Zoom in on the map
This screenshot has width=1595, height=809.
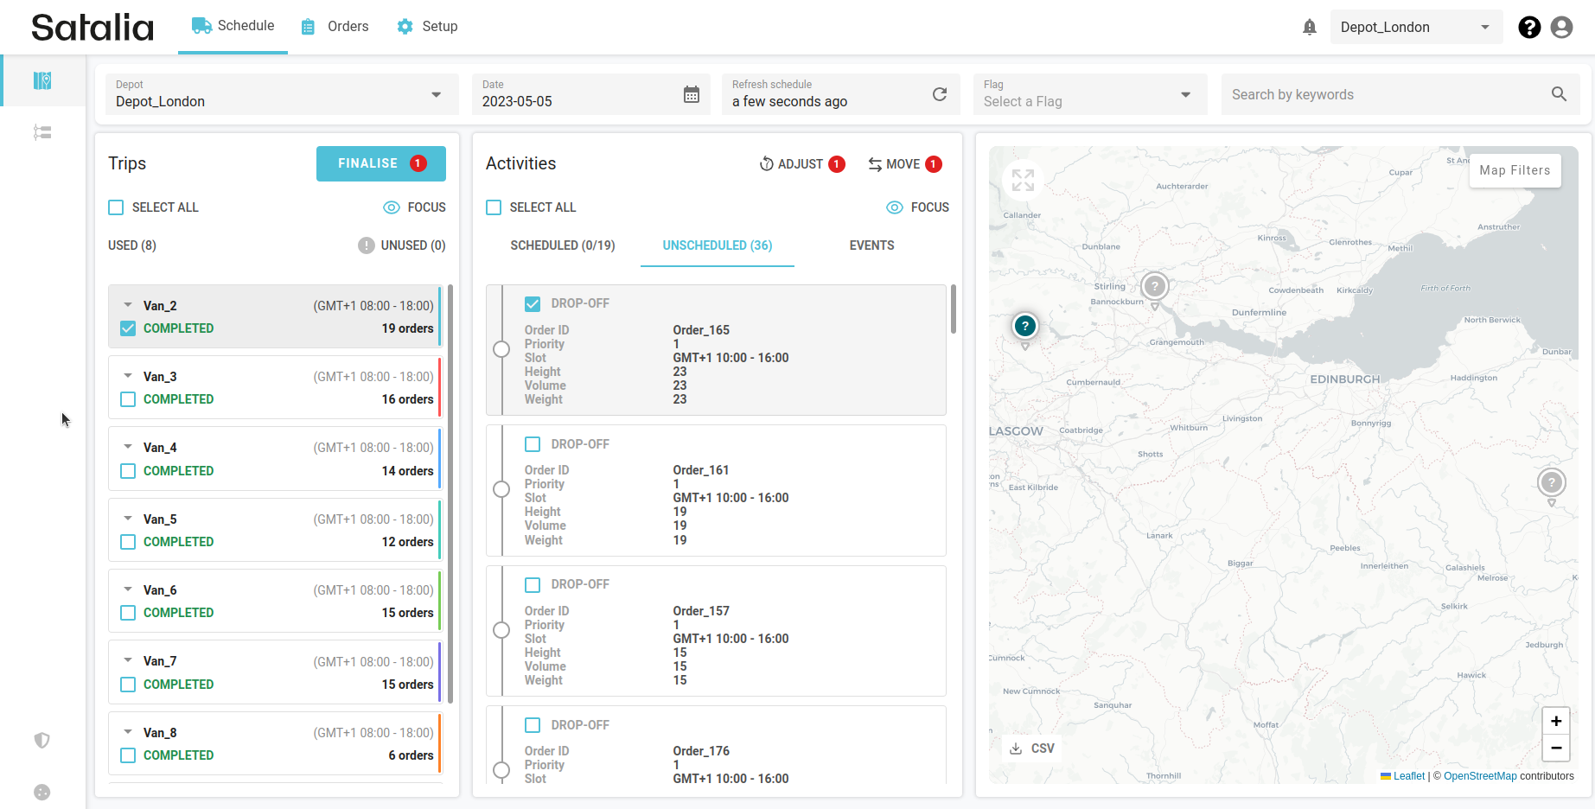[1555, 721]
